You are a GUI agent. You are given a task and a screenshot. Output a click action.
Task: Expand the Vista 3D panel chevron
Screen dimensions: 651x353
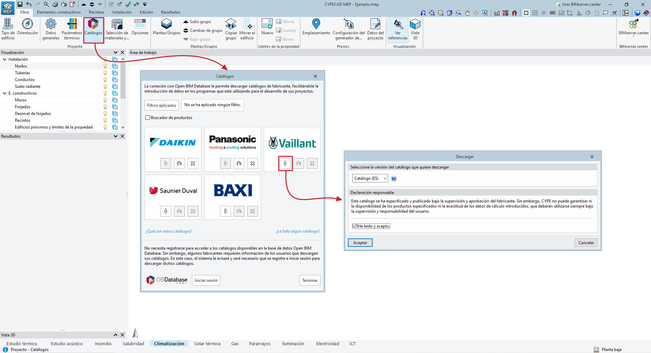[x=116, y=335]
